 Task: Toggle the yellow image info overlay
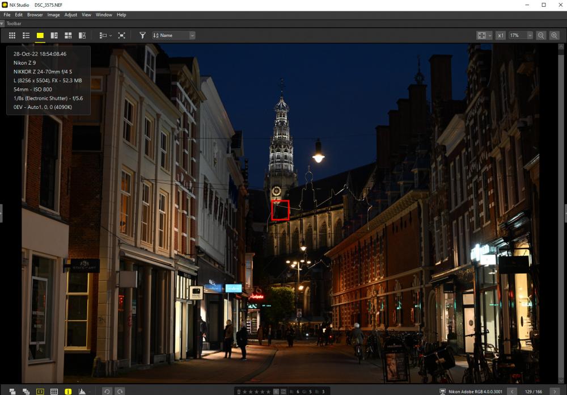pyautogui.click(x=68, y=392)
